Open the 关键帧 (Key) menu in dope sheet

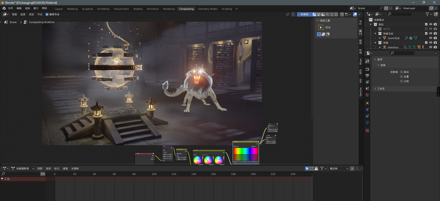(x=75, y=169)
